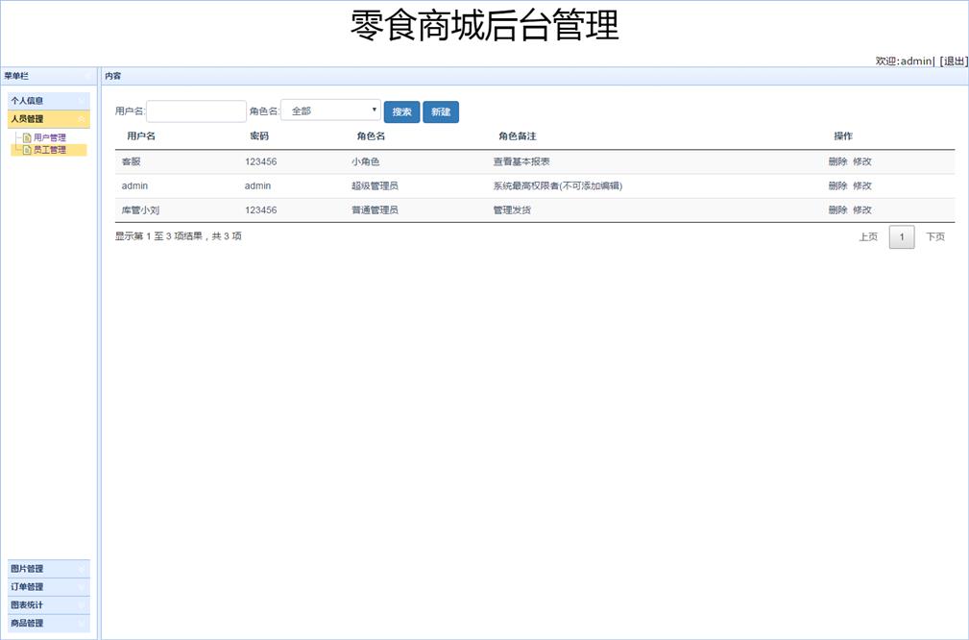
Task: Click the 用户管理 page icon in sidebar
Action: click(x=27, y=138)
